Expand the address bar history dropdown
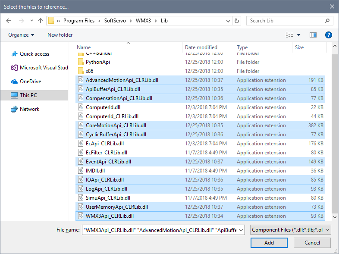 click(228, 21)
